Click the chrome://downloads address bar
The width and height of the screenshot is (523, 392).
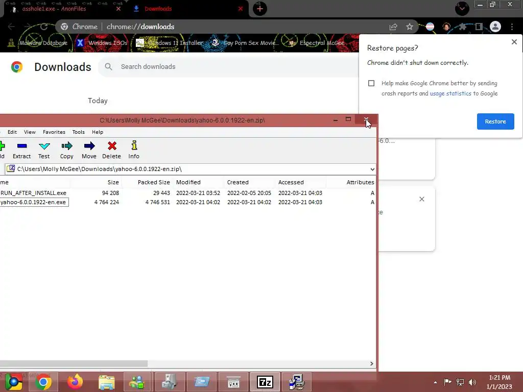coord(220,27)
